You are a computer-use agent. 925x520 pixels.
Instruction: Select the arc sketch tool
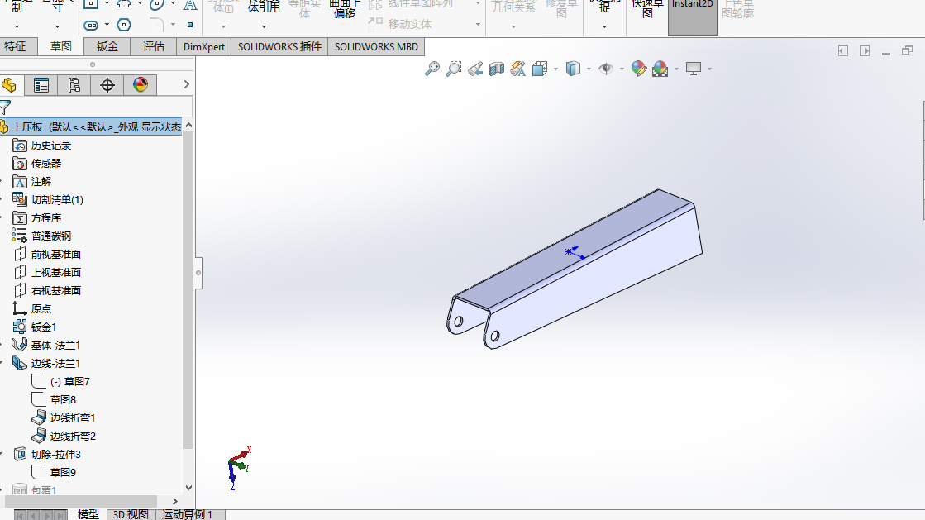click(123, 3)
